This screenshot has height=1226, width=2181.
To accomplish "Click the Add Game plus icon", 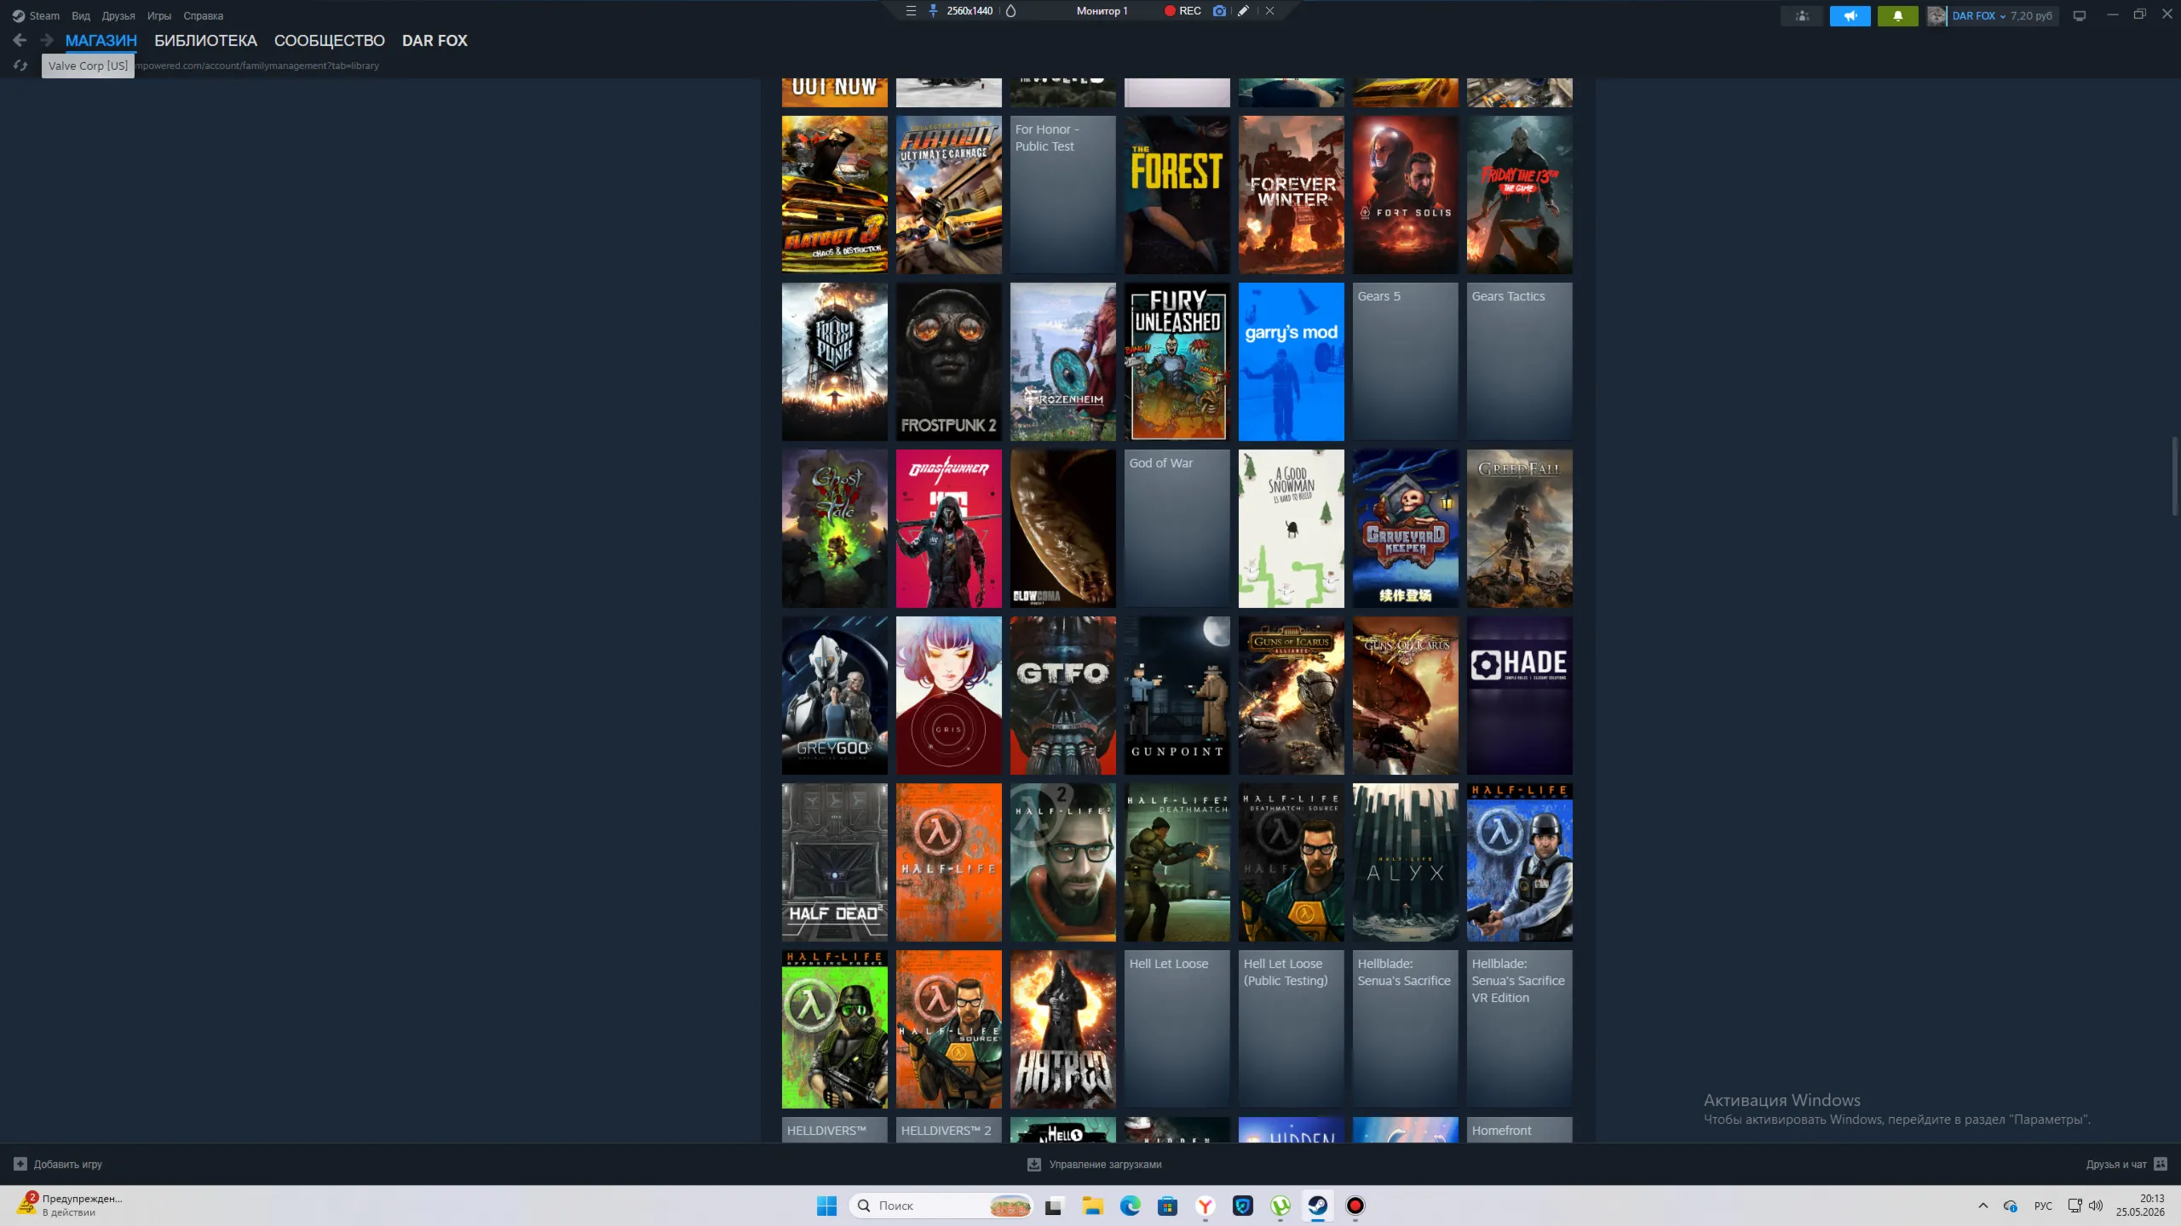I will click(x=20, y=1164).
